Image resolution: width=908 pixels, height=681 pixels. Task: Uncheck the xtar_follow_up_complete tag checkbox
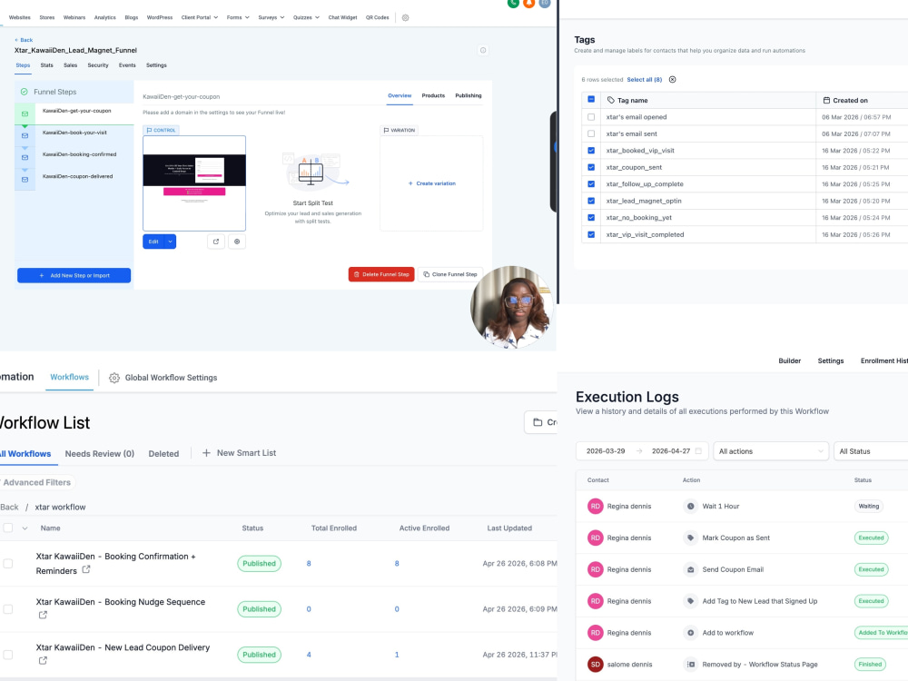(x=591, y=184)
